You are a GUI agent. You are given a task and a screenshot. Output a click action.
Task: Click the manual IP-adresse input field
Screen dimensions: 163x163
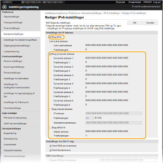(114, 113)
